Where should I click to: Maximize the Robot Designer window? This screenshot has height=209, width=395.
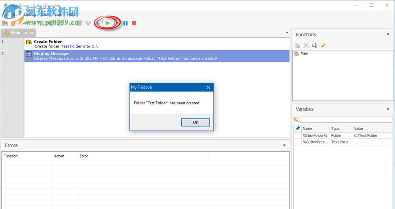[x=371, y=5]
